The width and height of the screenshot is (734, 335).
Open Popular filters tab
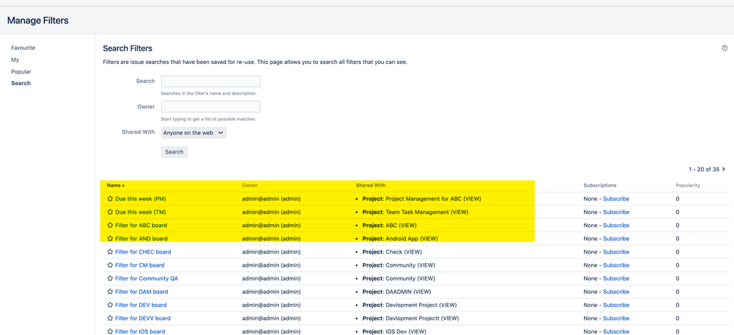coord(21,71)
